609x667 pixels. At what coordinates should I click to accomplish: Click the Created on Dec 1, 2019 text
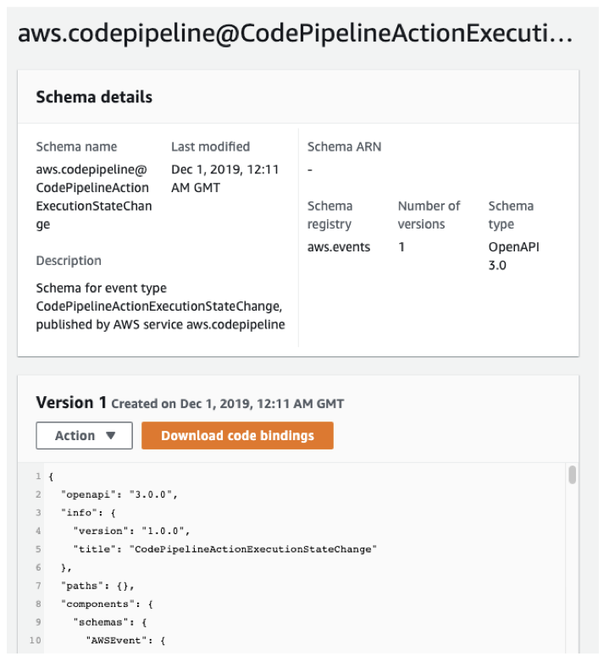[227, 404]
